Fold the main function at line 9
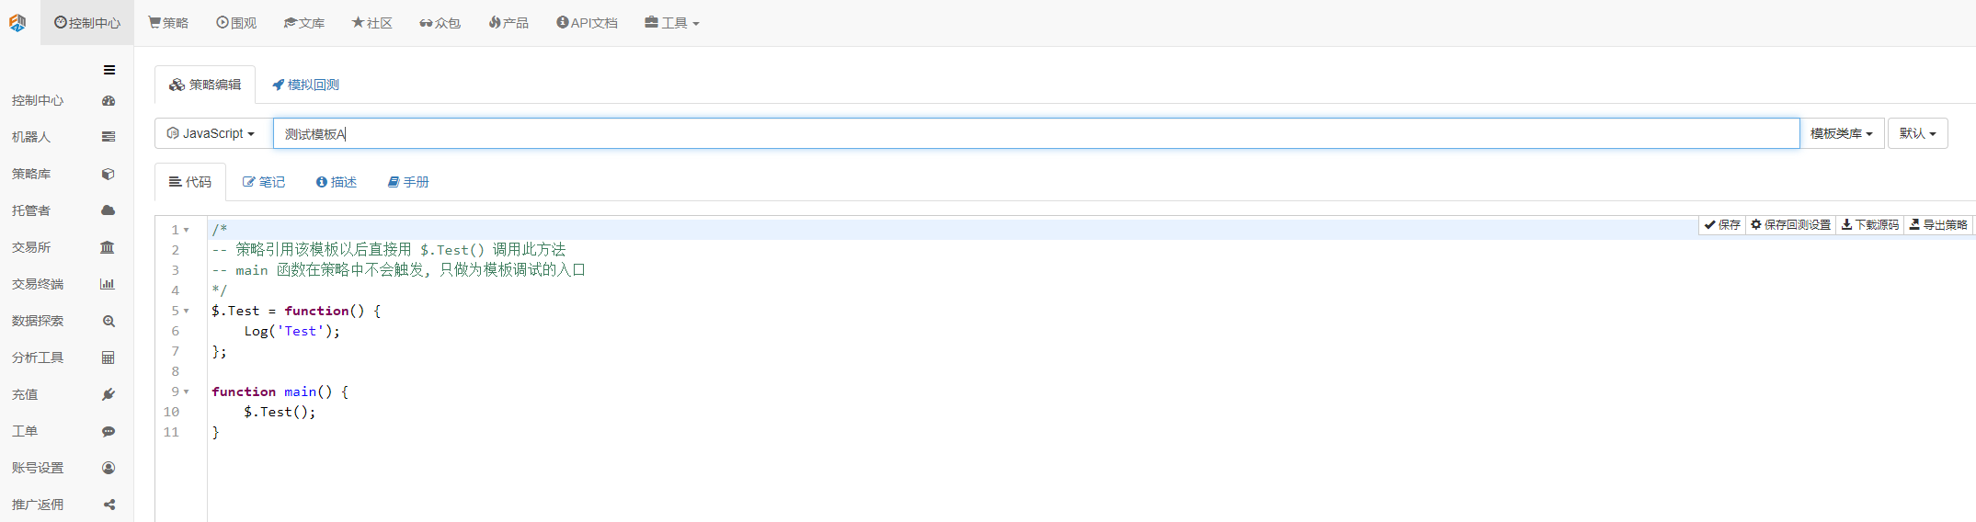This screenshot has height=522, width=1976. pos(187,391)
